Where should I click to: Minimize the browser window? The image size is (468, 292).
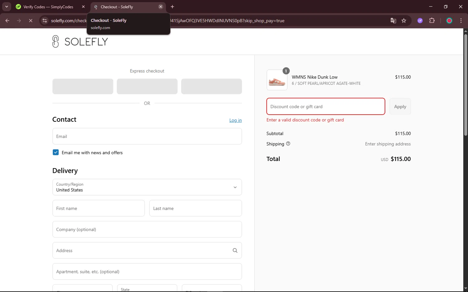click(x=431, y=7)
